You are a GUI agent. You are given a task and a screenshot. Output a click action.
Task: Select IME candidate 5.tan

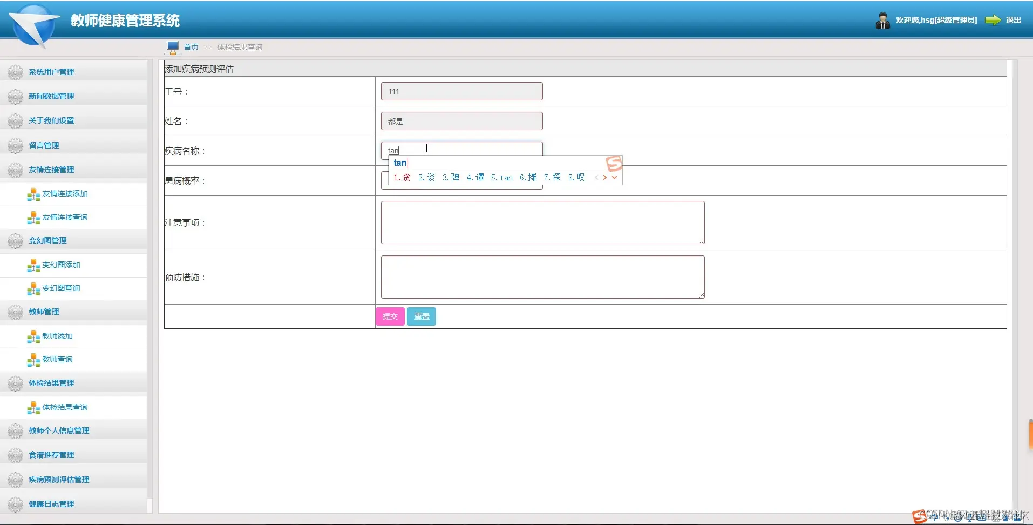click(501, 178)
